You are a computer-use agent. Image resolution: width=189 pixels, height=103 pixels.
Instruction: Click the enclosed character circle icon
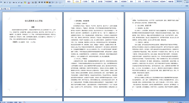[36, 3]
